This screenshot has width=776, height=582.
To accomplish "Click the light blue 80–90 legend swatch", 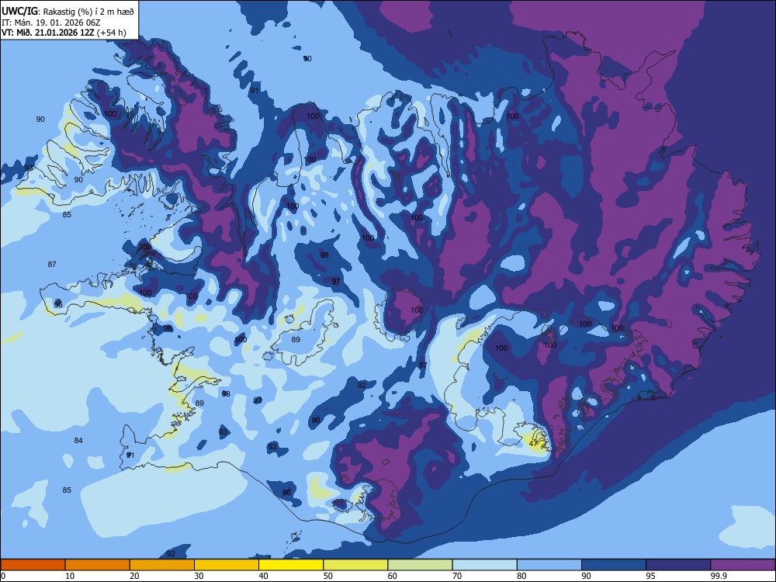I will point(549,565).
